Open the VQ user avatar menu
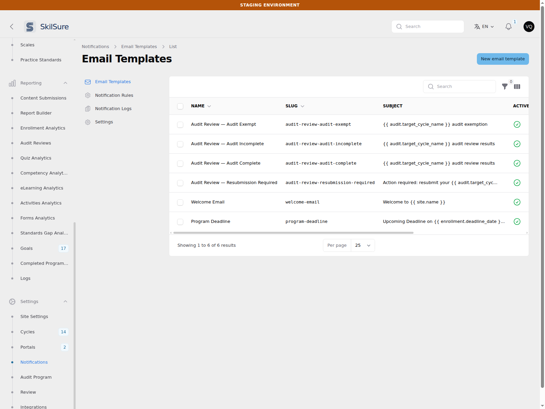Image resolution: width=545 pixels, height=409 pixels. coord(529,27)
